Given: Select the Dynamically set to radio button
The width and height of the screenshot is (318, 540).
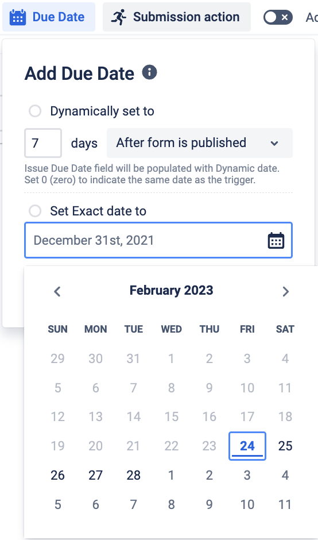Looking at the screenshot, I should pos(35,111).
